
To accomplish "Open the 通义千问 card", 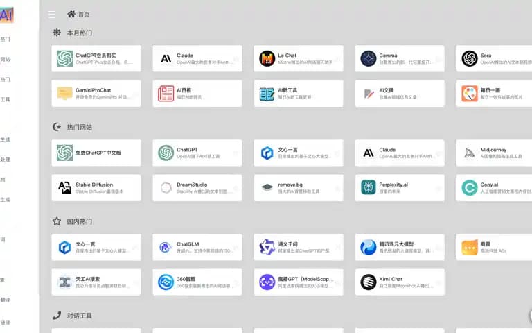I will 299,247.
